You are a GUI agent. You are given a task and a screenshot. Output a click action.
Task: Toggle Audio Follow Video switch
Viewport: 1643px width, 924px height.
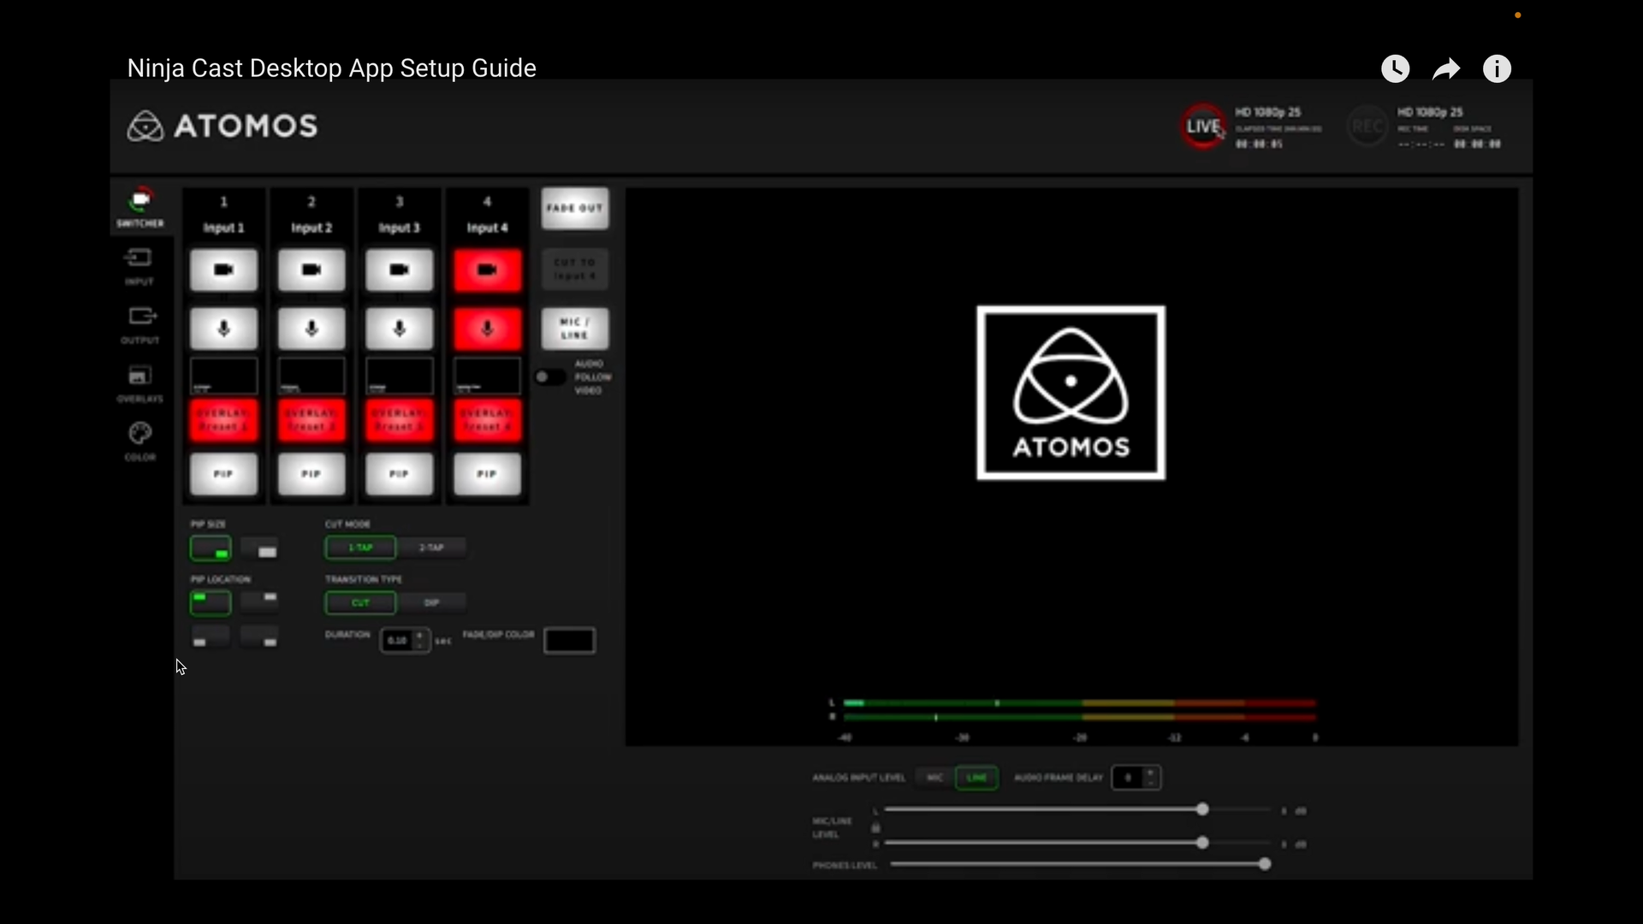(550, 377)
